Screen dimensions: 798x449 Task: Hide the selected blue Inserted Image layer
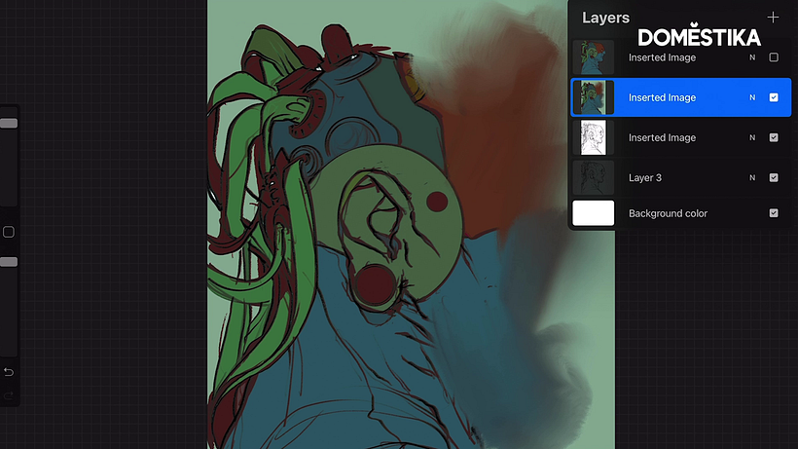(774, 97)
